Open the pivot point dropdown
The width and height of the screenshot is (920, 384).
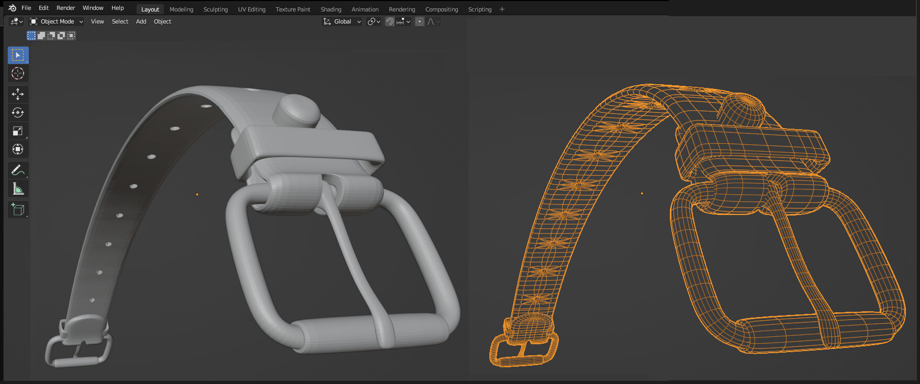tap(374, 21)
